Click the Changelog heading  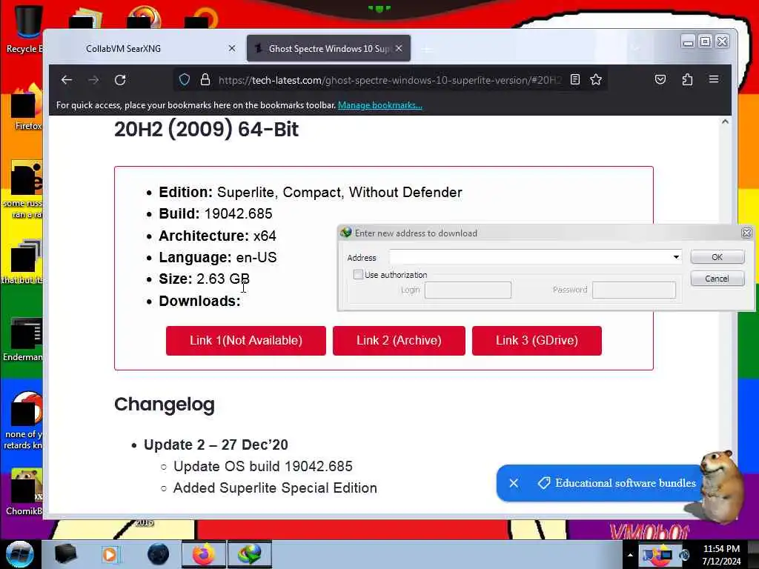[x=165, y=405]
